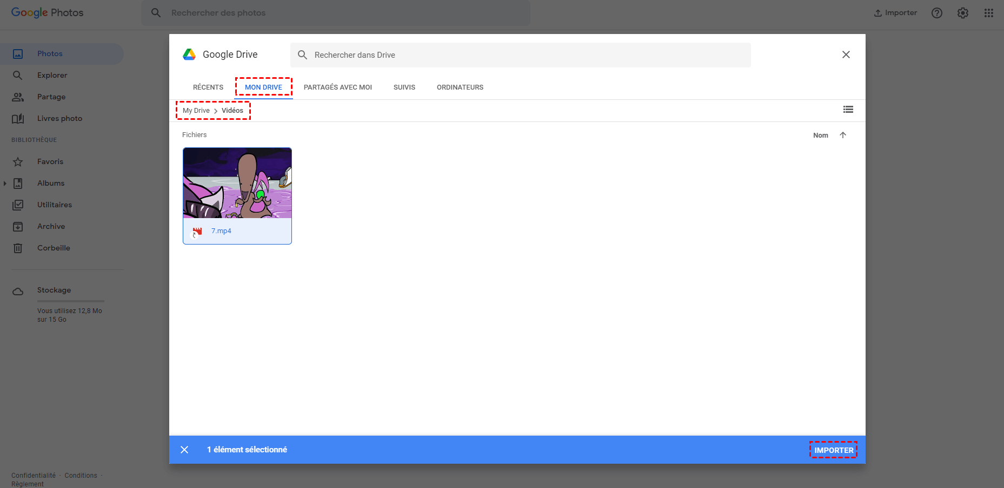This screenshot has width=1004, height=488.
Task: Open Confidentialité link in footer
Action: (34, 476)
